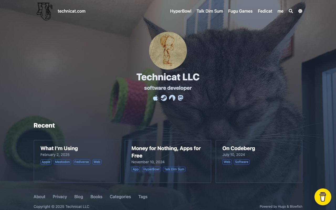Select the HyperBowl tag on Money post
Screen dimensions: 336x210
pos(151,169)
